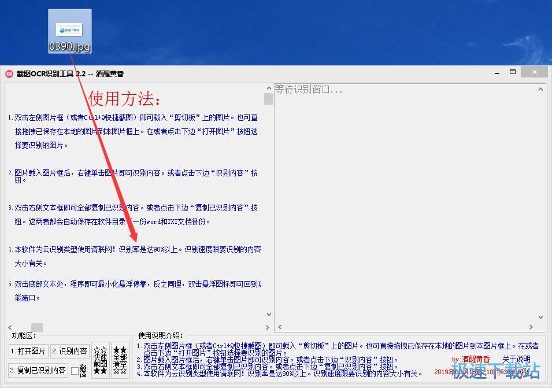Image resolution: width=552 pixels, height=388 pixels.
Task: Clear everything with 全部清空 star button
Action: pos(120,358)
